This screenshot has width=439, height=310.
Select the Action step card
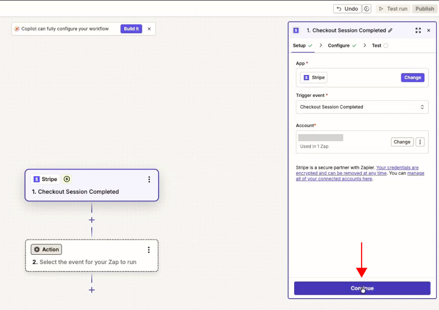click(x=92, y=256)
